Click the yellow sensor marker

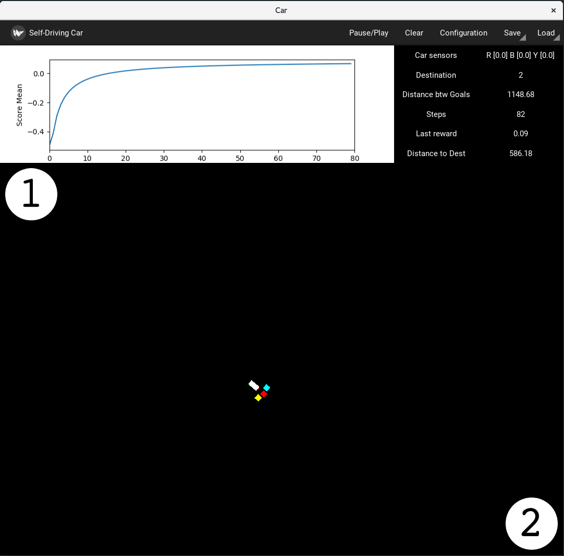click(258, 398)
